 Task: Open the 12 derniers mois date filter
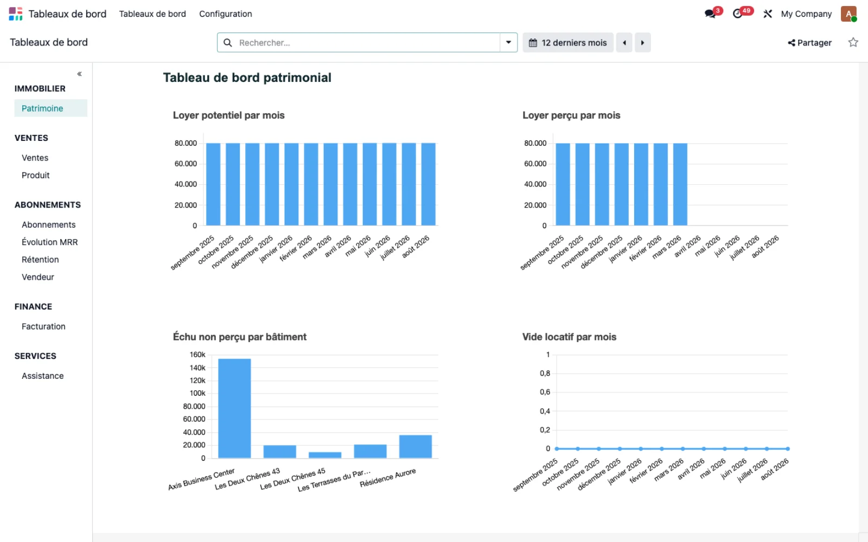(x=568, y=43)
